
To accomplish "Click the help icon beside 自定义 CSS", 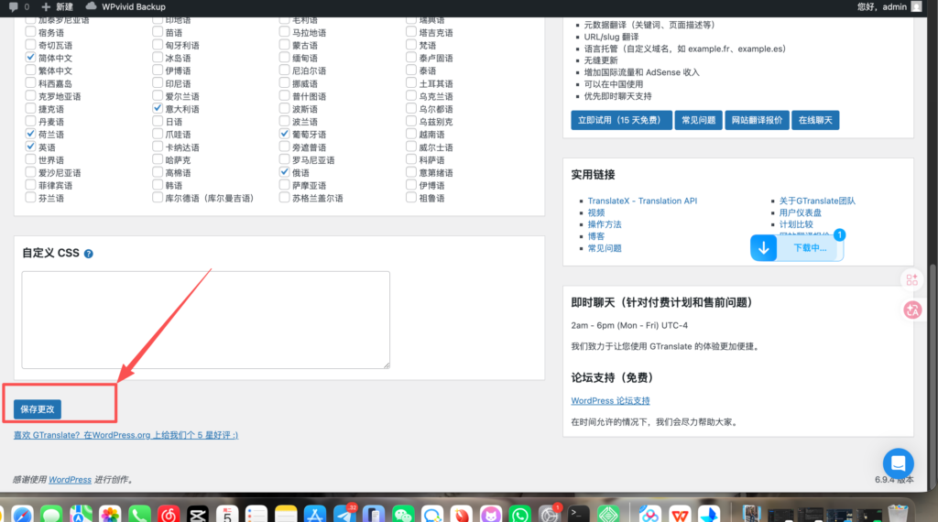I will 89,254.
